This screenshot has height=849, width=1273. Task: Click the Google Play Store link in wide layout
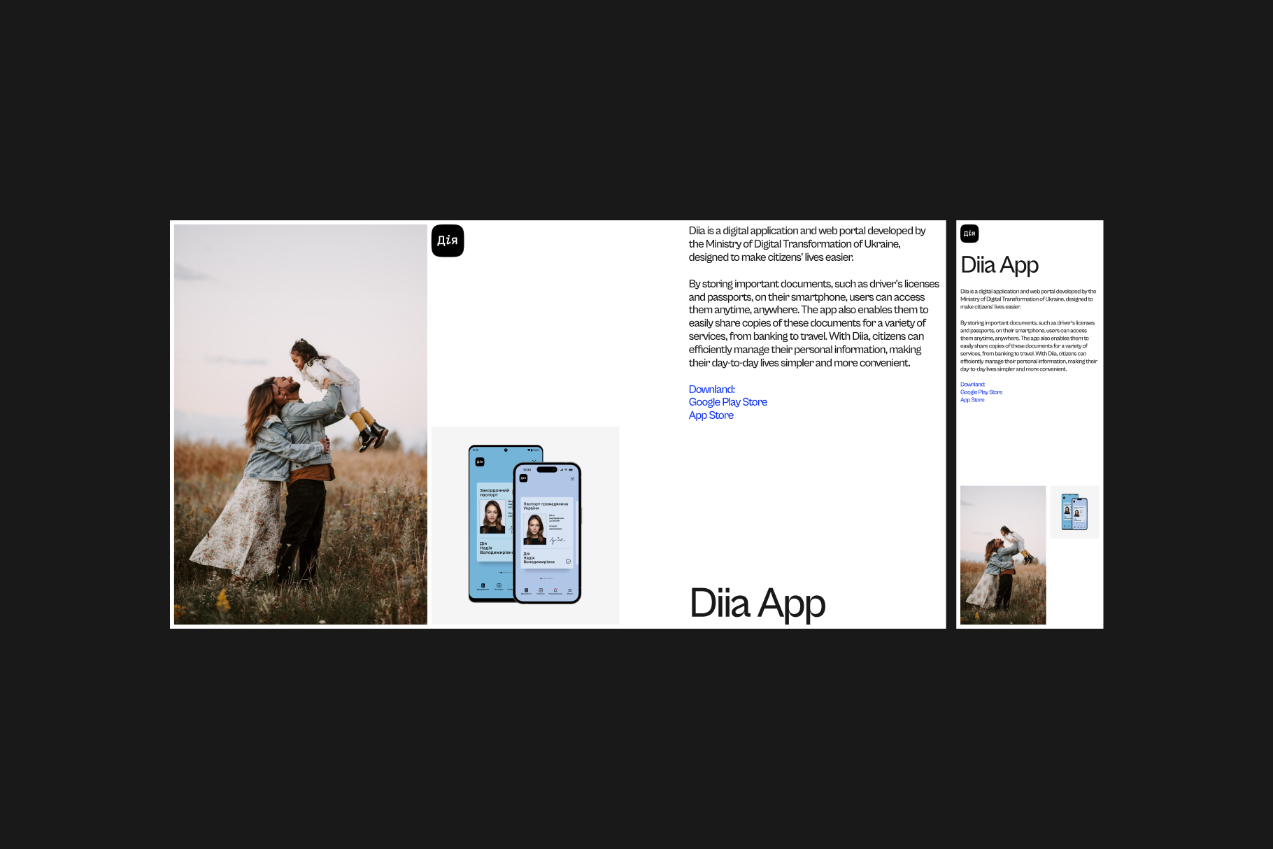click(x=727, y=402)
